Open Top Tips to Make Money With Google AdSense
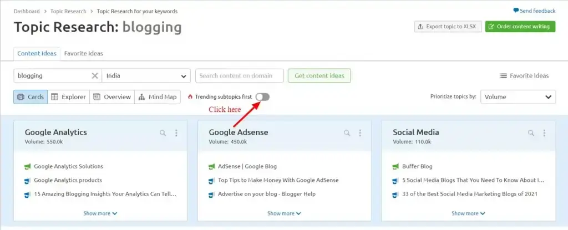 coord(278,180)
